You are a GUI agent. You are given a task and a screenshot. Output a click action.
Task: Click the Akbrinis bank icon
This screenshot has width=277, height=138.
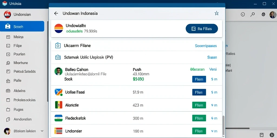pos(8,91)
